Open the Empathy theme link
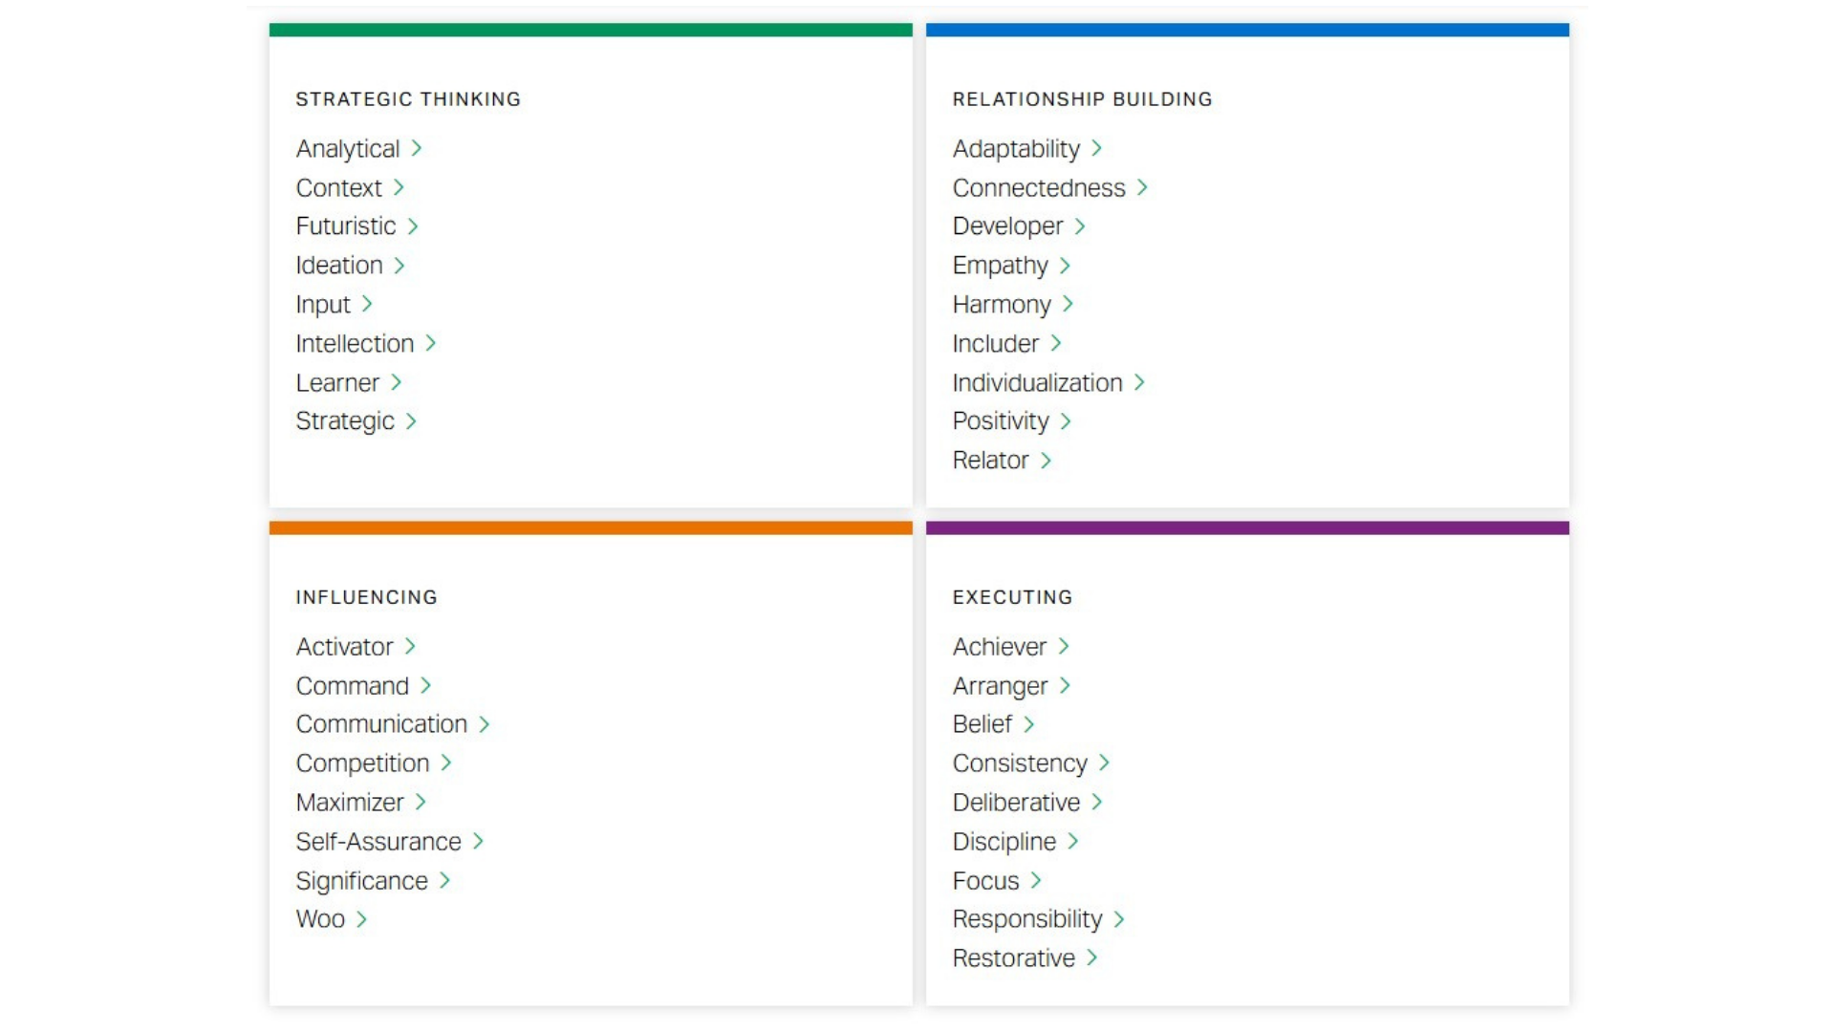Screen dimensions: 1835x1032 coord(1000,266)
